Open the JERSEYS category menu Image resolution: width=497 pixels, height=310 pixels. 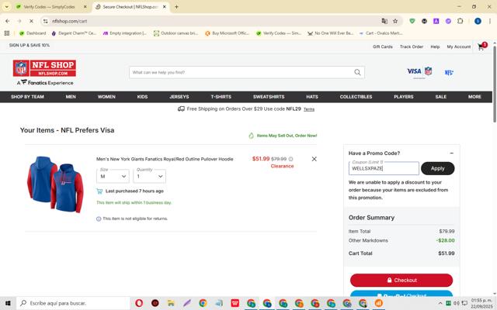click(x=179, y=97)
